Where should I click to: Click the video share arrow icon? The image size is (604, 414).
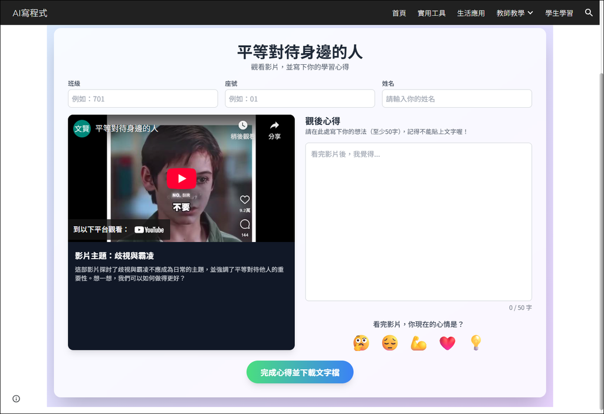[274, 125]
